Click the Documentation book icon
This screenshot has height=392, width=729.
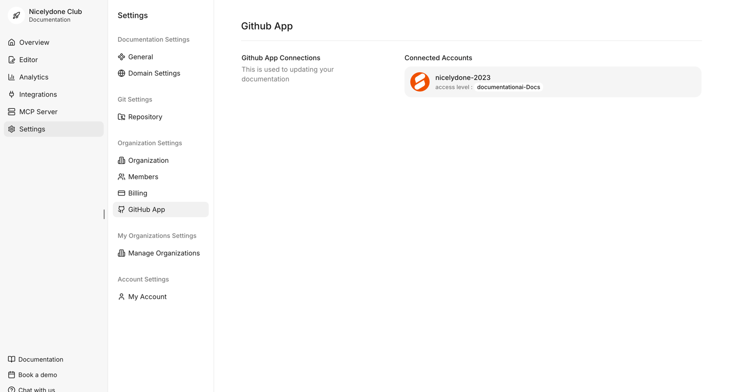click(x=12, y=359)
